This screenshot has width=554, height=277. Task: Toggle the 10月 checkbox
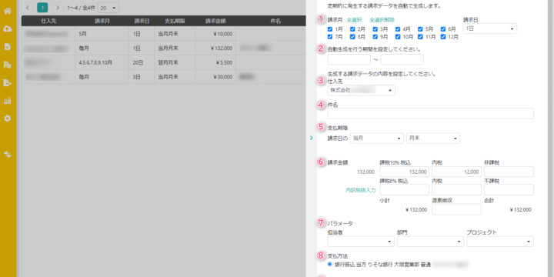click(398, 36)
